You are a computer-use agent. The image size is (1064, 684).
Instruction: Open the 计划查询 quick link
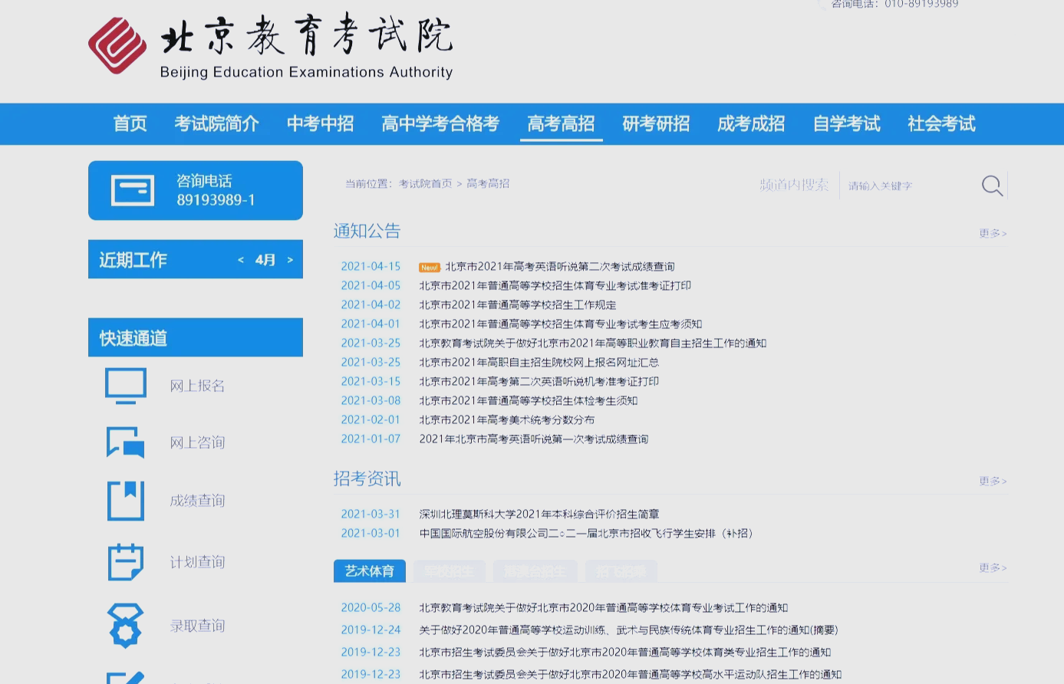197,562
